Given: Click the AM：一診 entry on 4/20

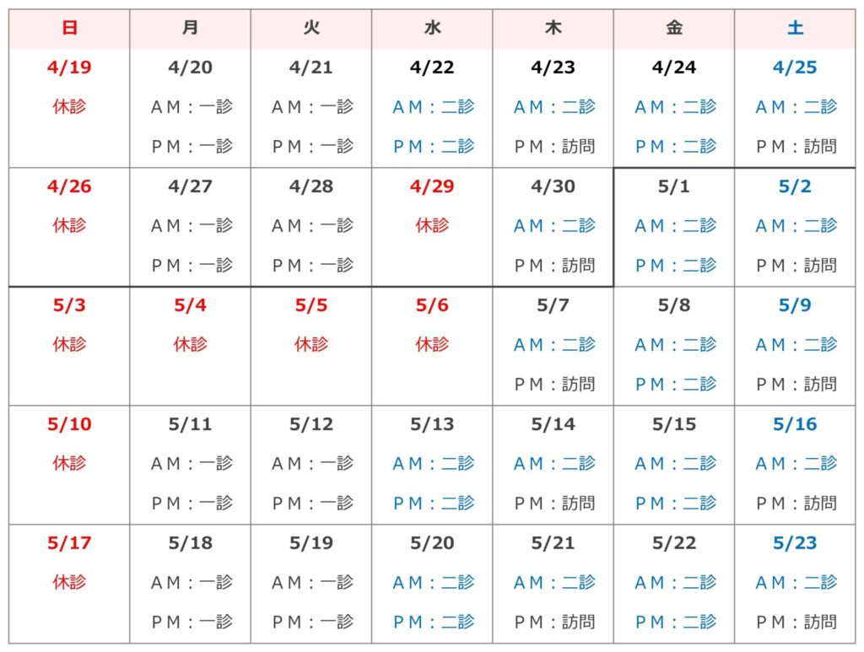Looking at the screenshot, I should [x=191, y=107].
